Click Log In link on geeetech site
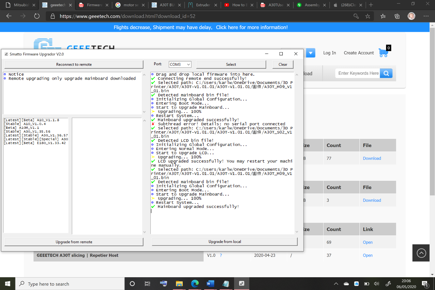 pos(330,53)
